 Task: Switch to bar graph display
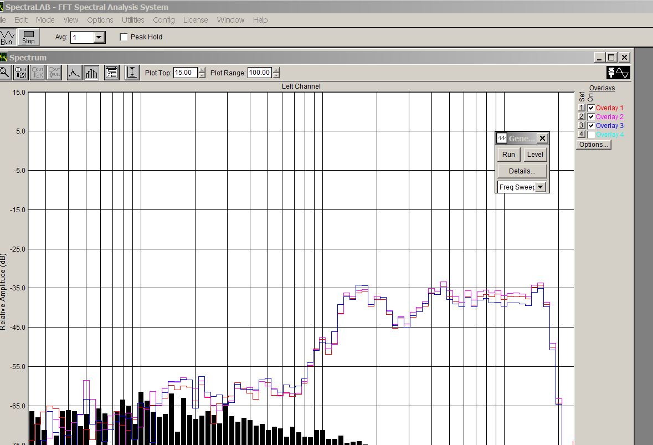coord(91,73)
